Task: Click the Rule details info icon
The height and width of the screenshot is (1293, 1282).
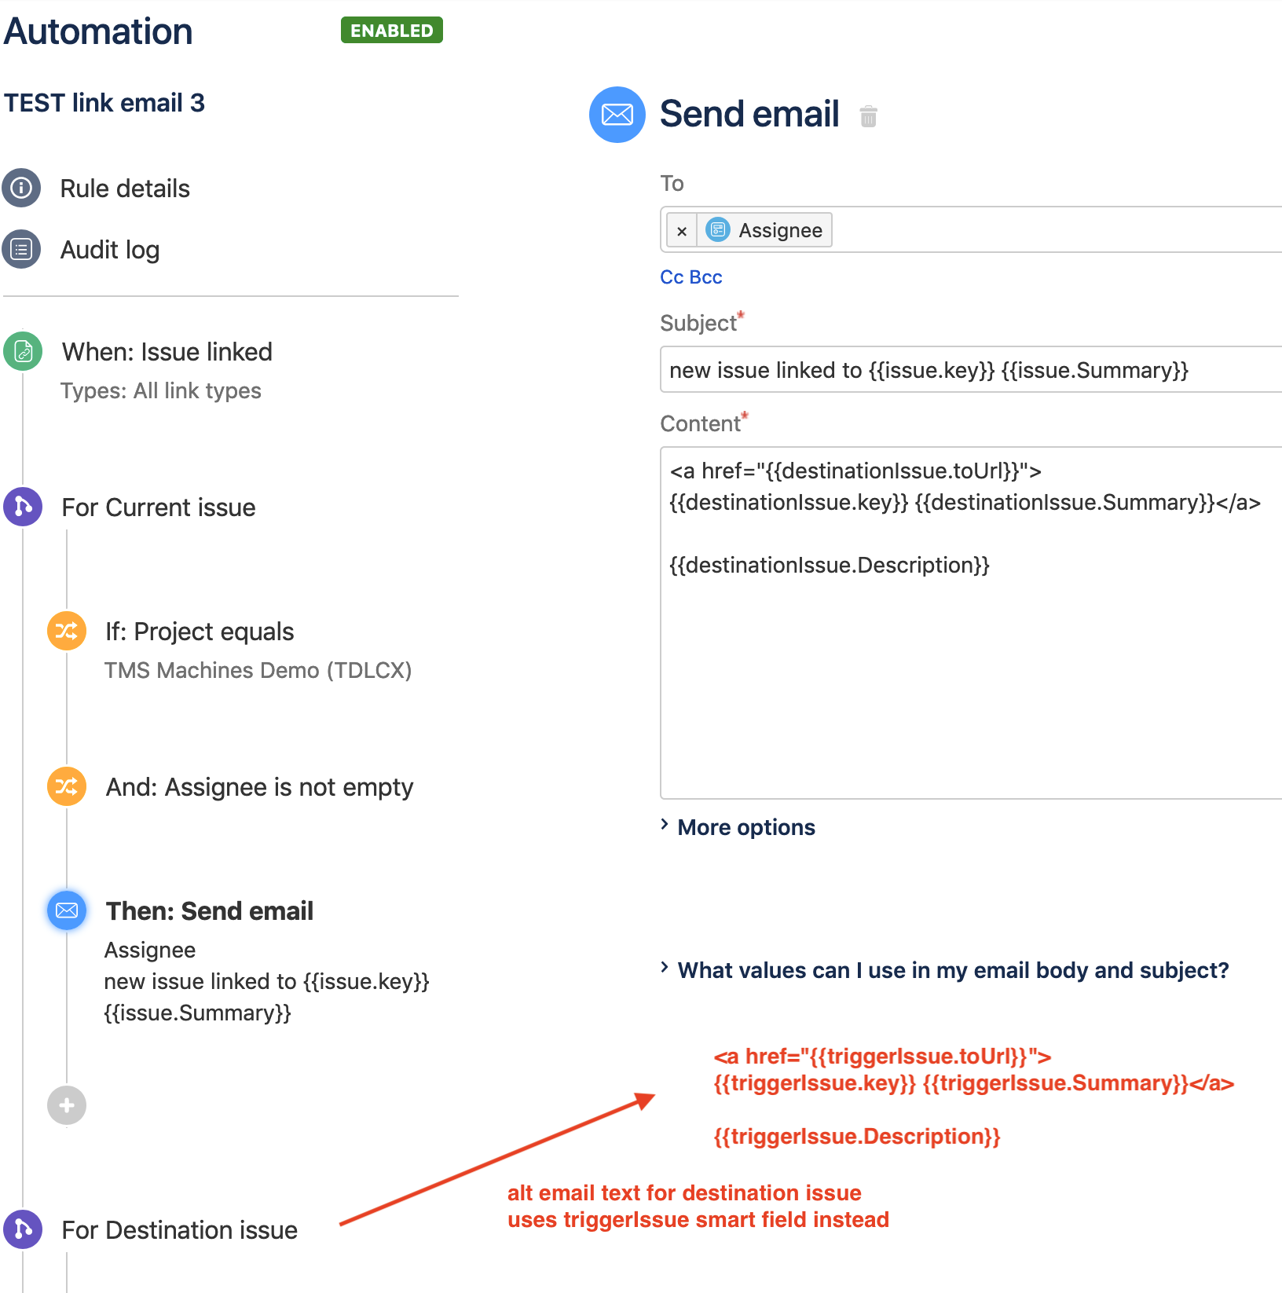Action: (21, 188)
